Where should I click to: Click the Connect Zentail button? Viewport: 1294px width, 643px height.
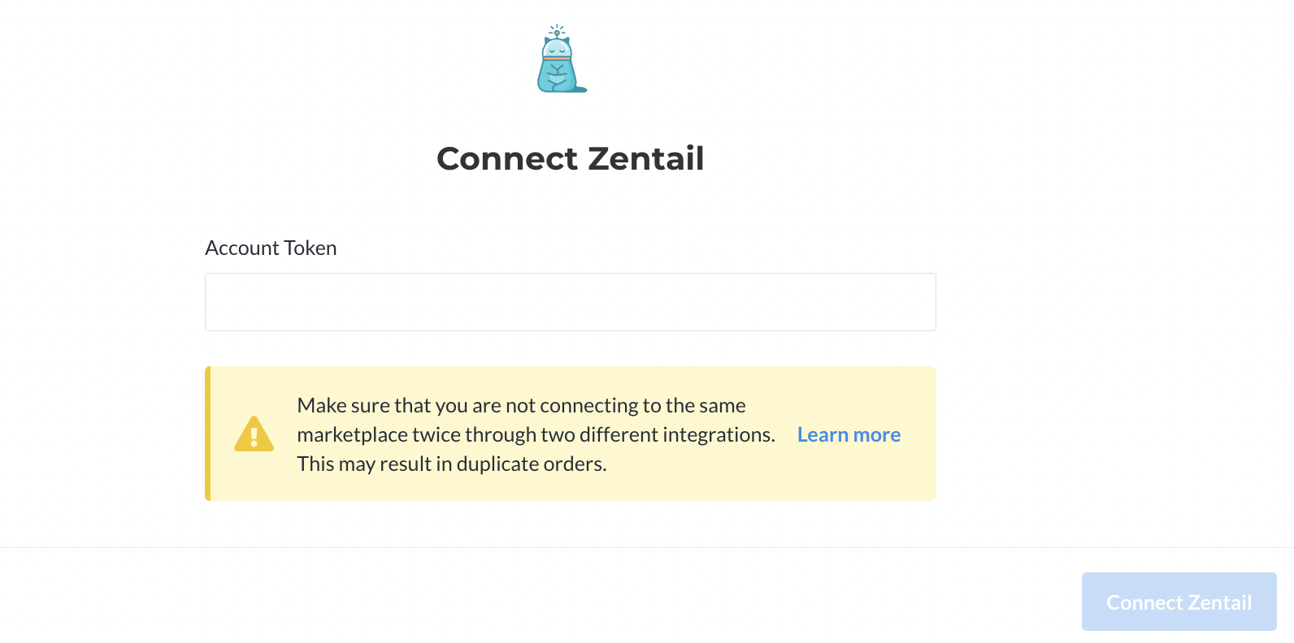pyautogui.click(x=1179, y=602)
